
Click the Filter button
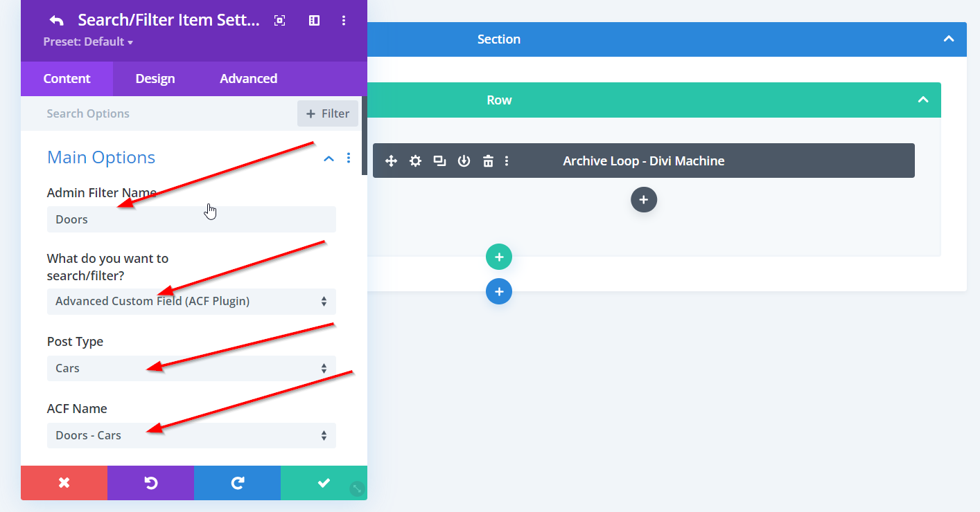pyautogui.click(x=328, y=113)
